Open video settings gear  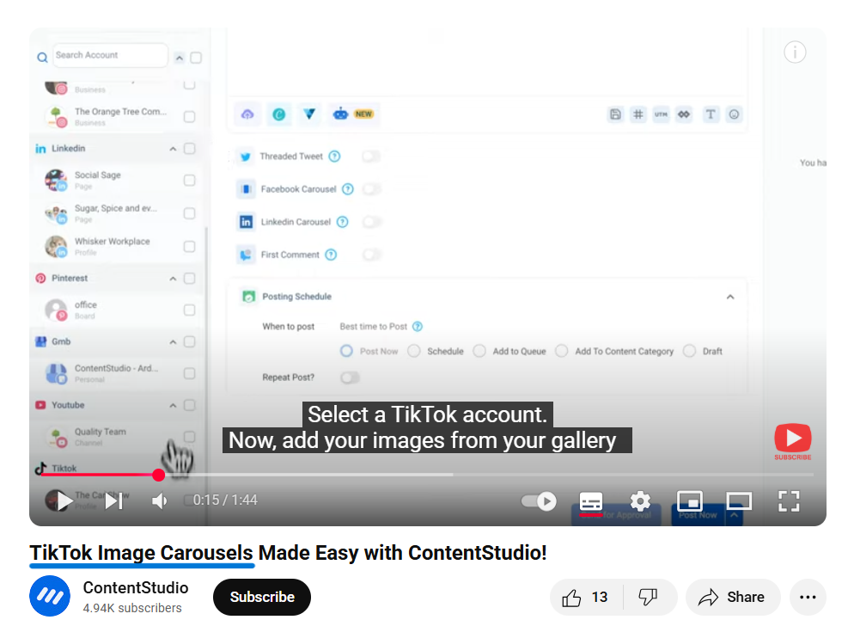640,501
